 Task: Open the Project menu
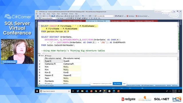pyautogui.click(x=53, y=14)
